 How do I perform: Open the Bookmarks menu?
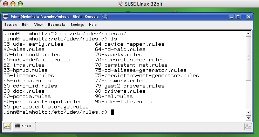(57, 25)
